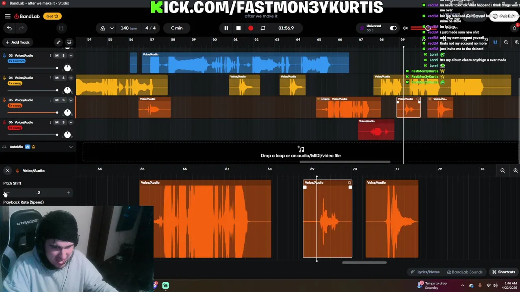Screen dimensions: 520x292
Task: Click the track header view icon beside automation
Action: tap(69, 42)
